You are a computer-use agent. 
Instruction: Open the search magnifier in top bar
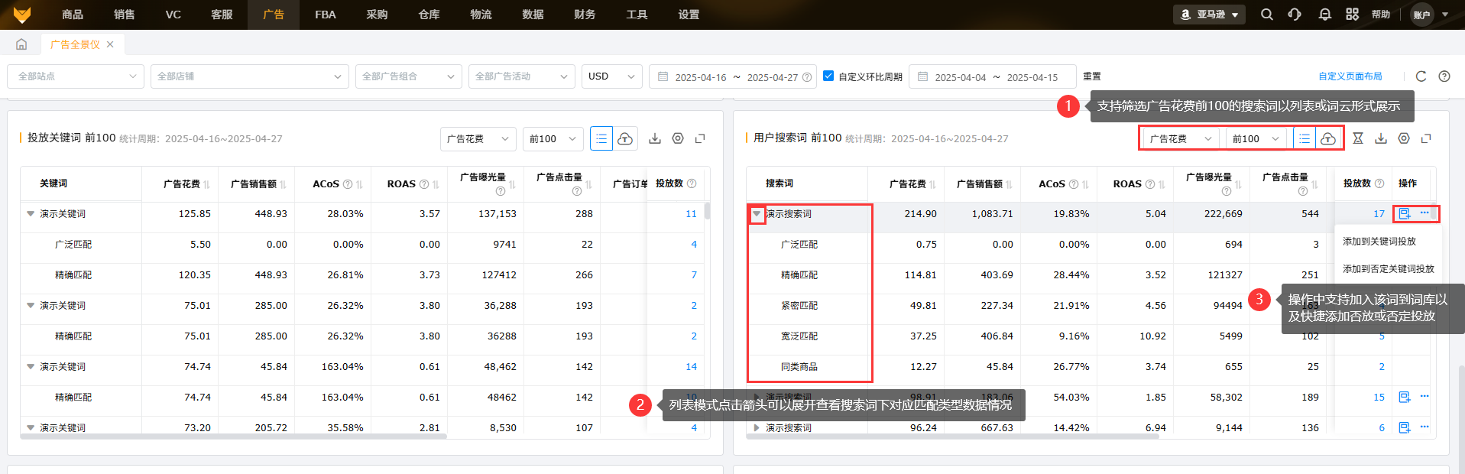point(1266,15)
